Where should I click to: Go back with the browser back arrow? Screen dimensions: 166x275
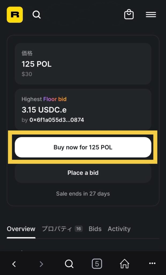click(14, 264)
